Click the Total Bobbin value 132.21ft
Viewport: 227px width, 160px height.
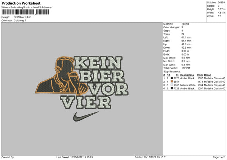pyautogui.click(x=186, y=68)
